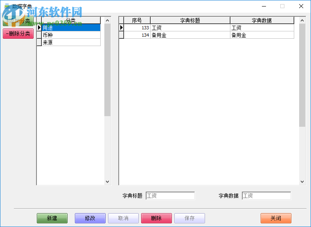The width and height of the screenshot is (311, 227).
Task: Click the category list scrollbar thumb
Action: click(107, 70)
